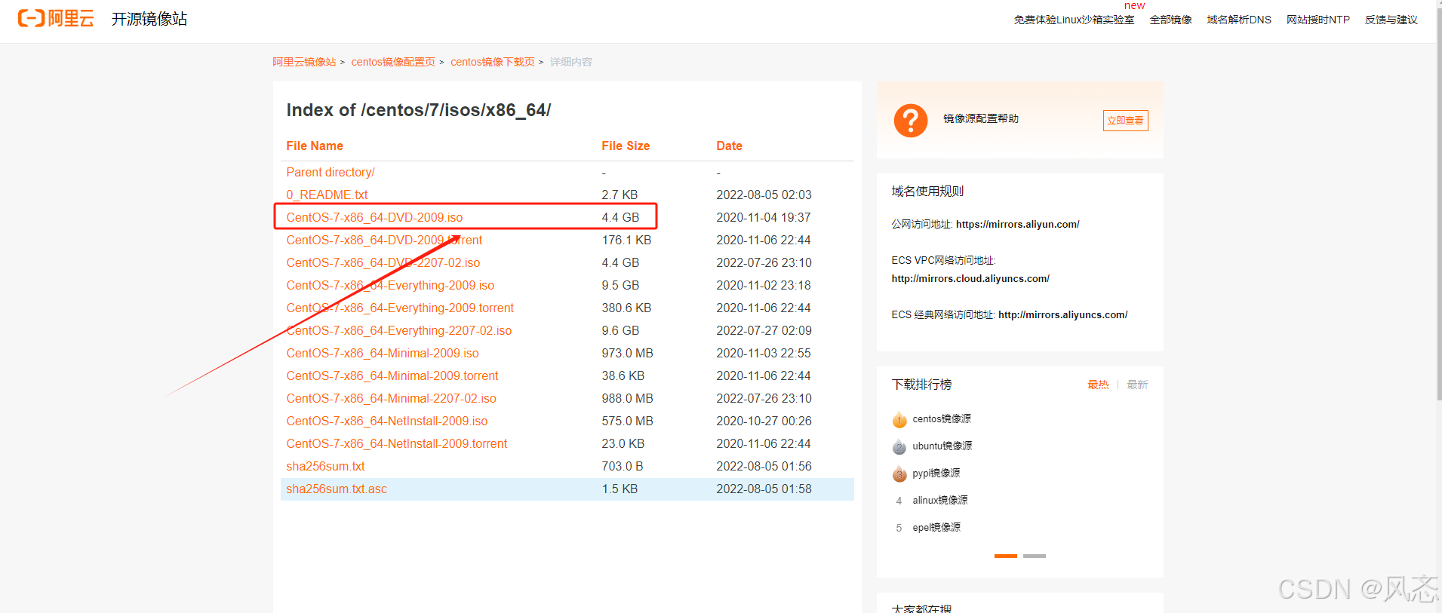Open alinux镜像源 in download ranking

coord(940,500)
